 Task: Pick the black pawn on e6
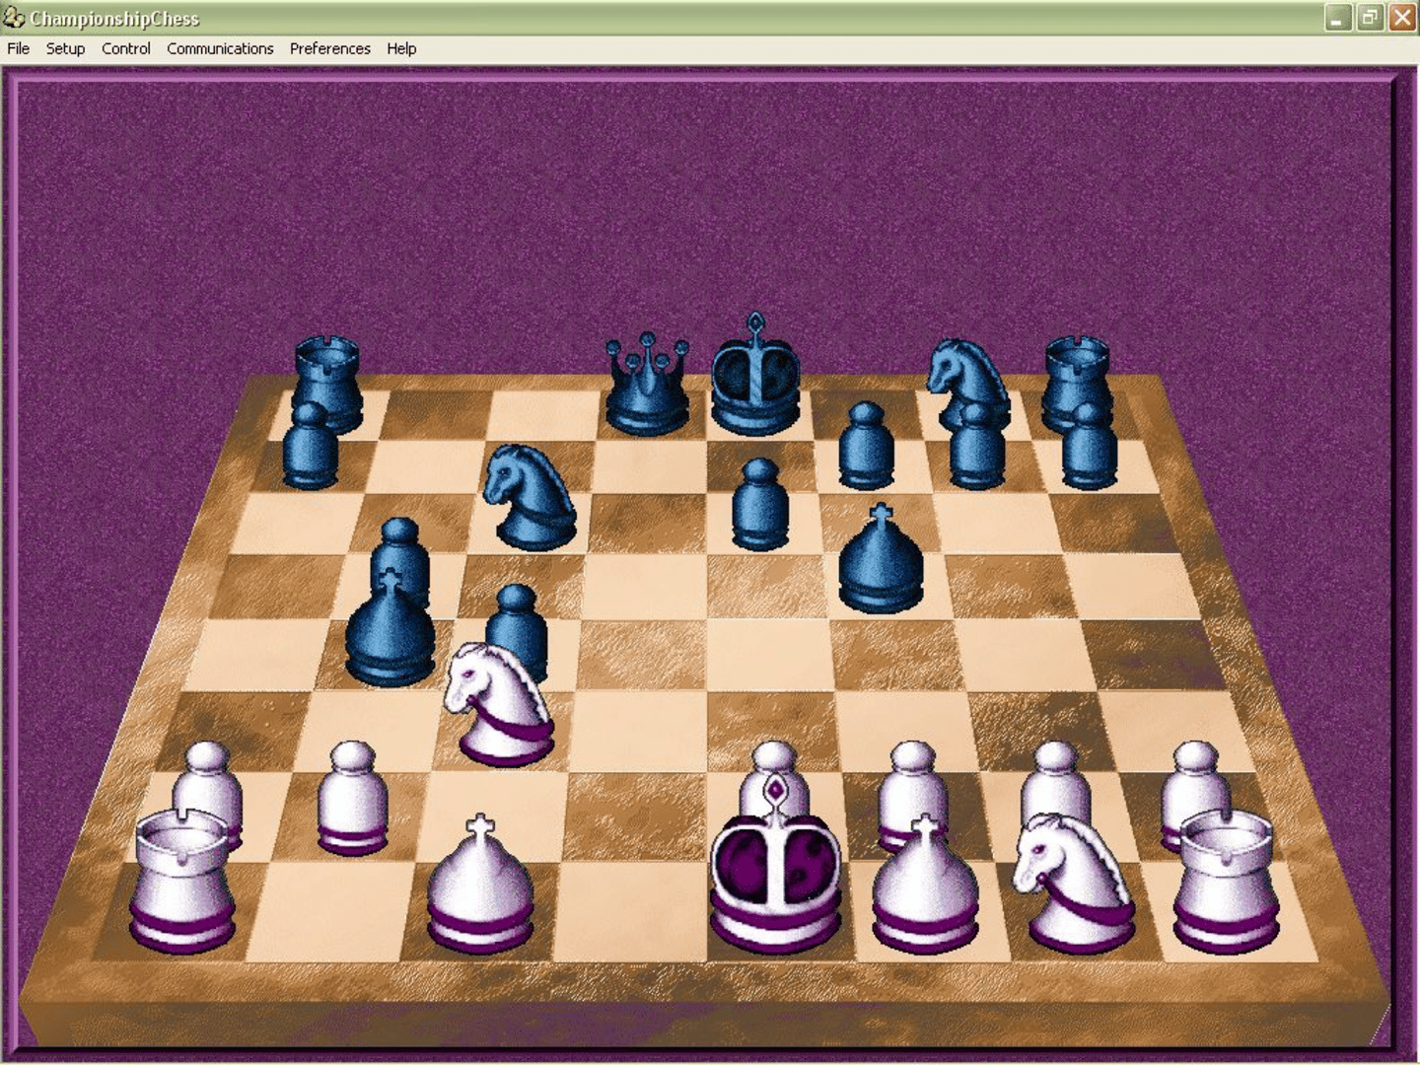(x=760, y=504)
